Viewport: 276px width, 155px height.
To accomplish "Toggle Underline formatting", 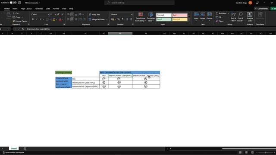I will pyautogui.click(x=41, y=19).
